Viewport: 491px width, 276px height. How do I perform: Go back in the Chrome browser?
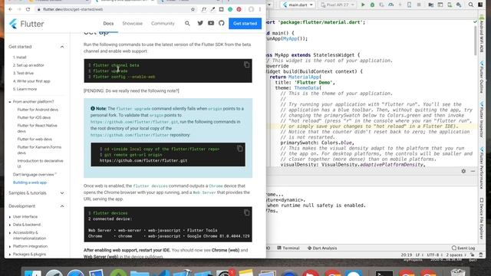click(10, 9)
